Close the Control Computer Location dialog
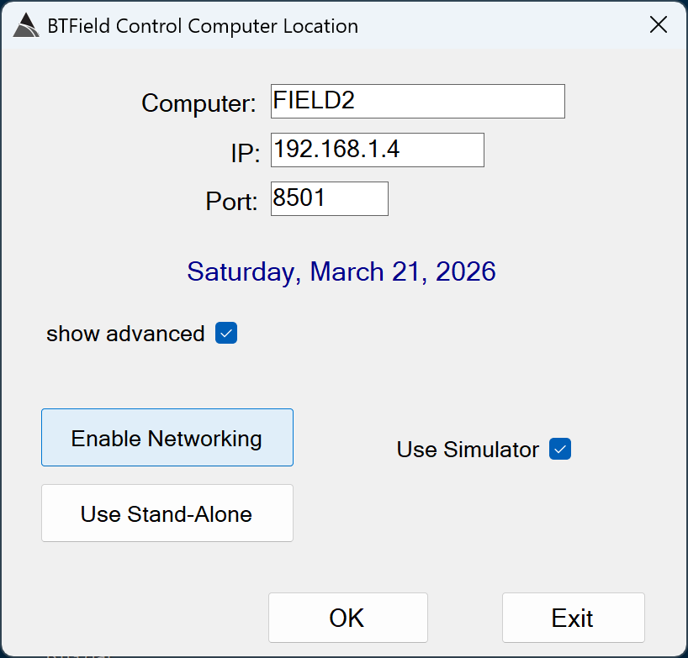Viewport: 688px width, 658px height. click(659, 25)
